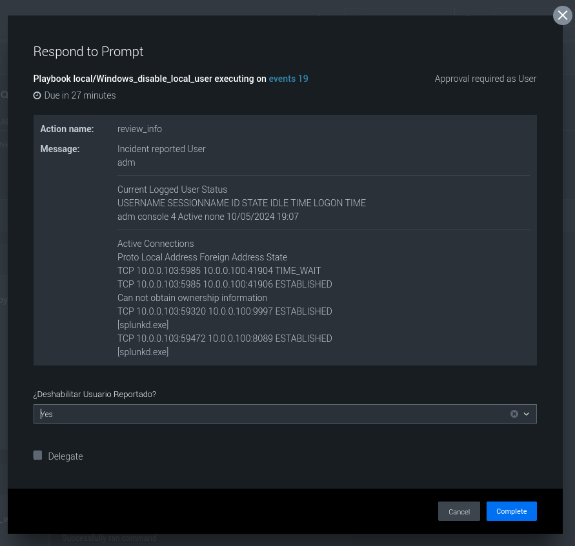Enable the Delegate checkbox
This screenshot has height=546, width=575.
38,456
